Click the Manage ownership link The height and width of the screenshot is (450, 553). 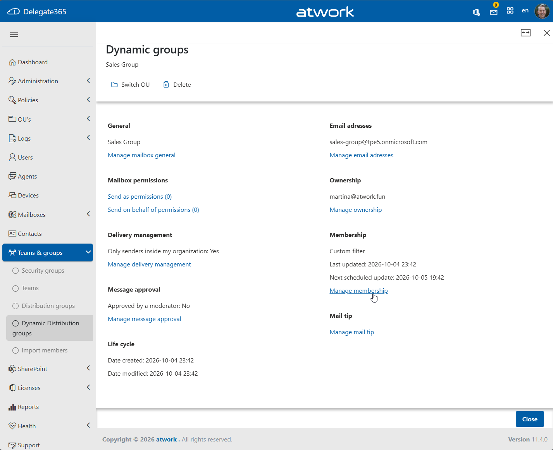pyautogui.click(x=356, y=210)
